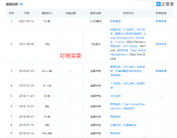Click the D+轮 round cell

click(47, 21)
